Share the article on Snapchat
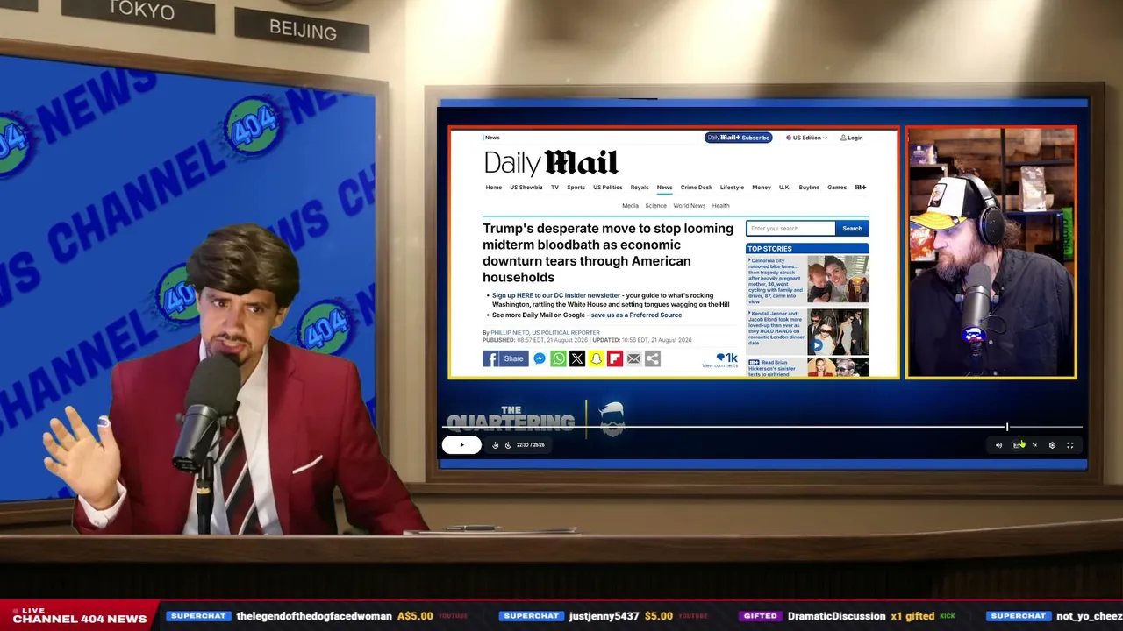1123x631 pixels. point(596,358)
